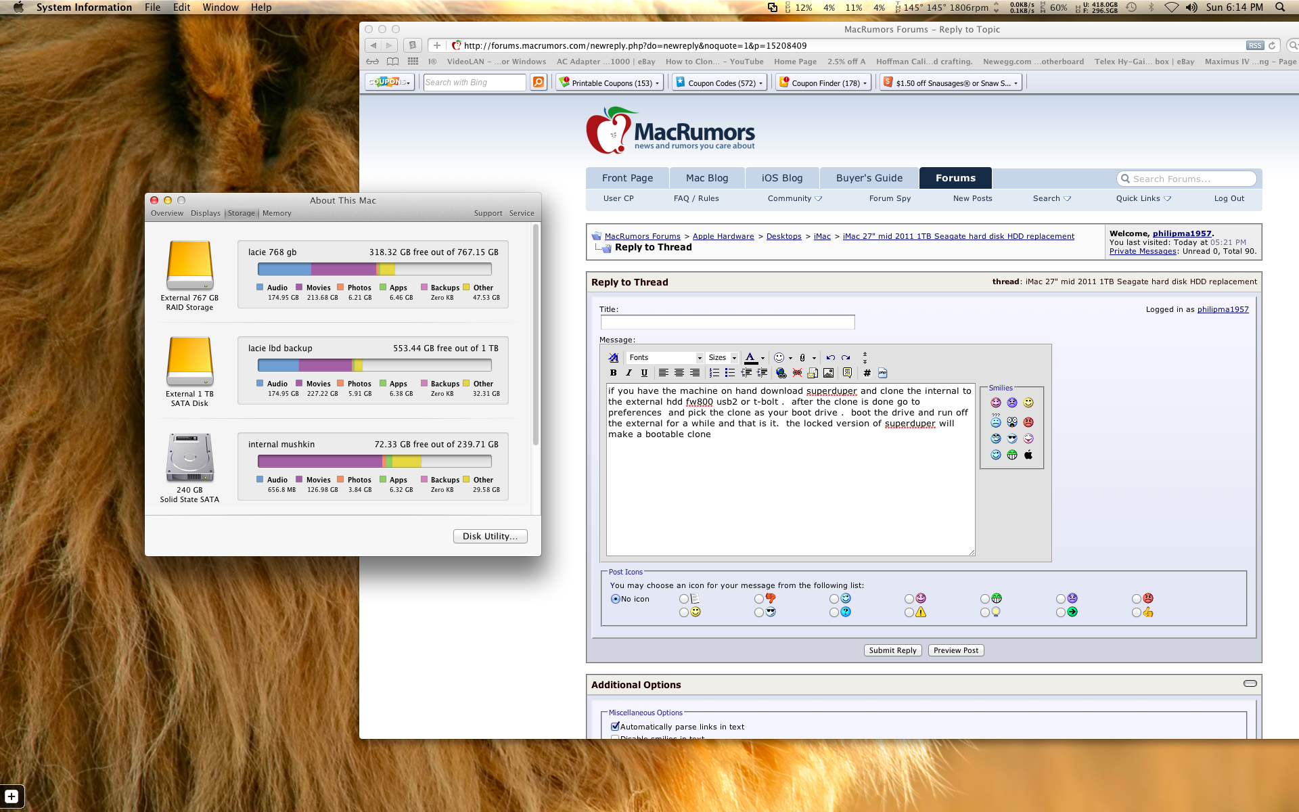Open the Sizes dropdown
The image size is (1299, 812).
(722, 357)
